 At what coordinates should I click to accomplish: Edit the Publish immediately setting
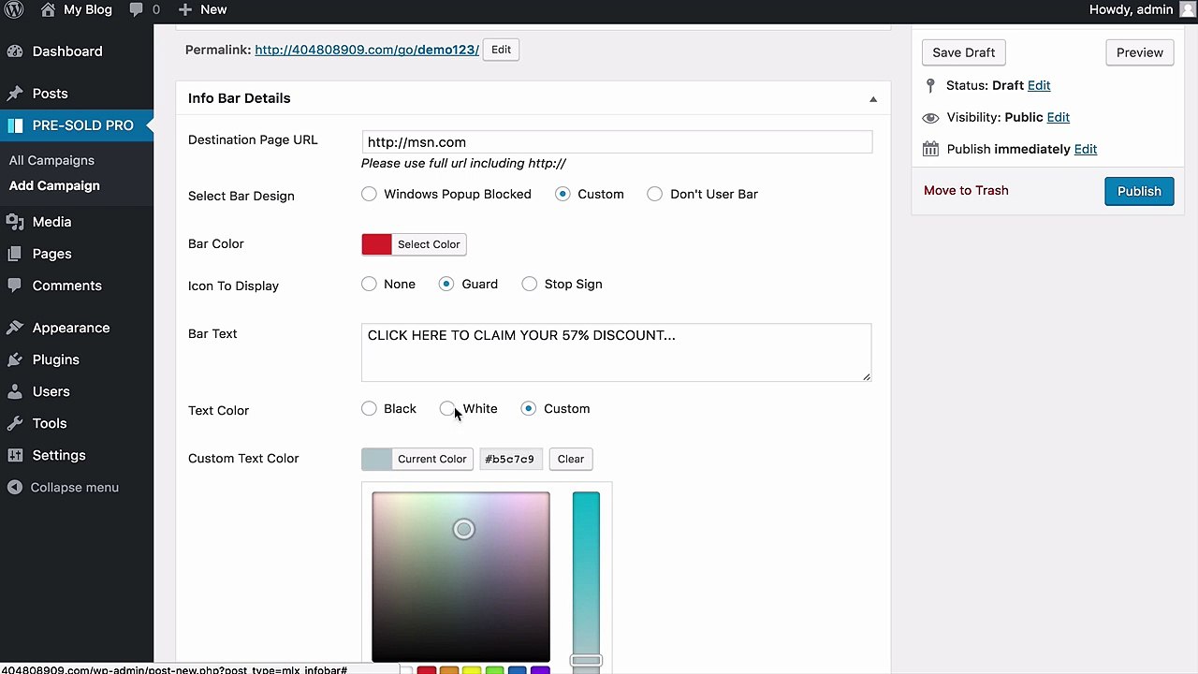[1086, 149]
